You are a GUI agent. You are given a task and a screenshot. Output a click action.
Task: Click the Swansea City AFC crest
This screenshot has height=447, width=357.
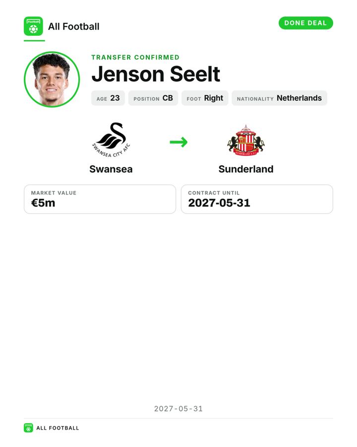tap(111, 140)
